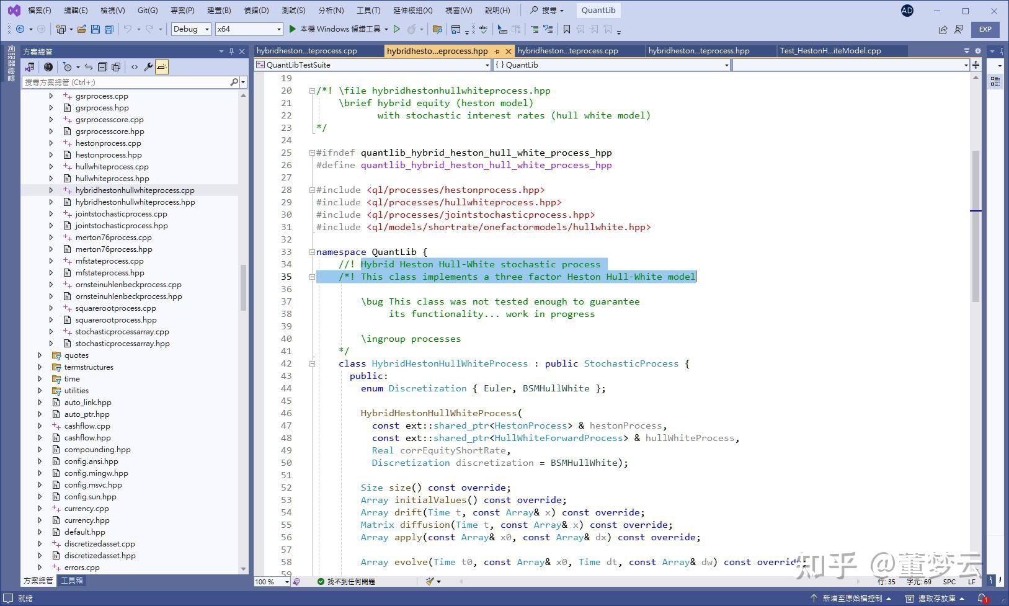Click the Save All toolbar icon

(x=109, y=29)
